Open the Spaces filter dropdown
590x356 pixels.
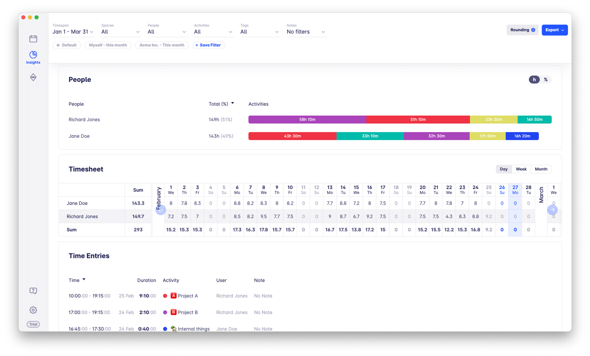click(x=120, y=32)
